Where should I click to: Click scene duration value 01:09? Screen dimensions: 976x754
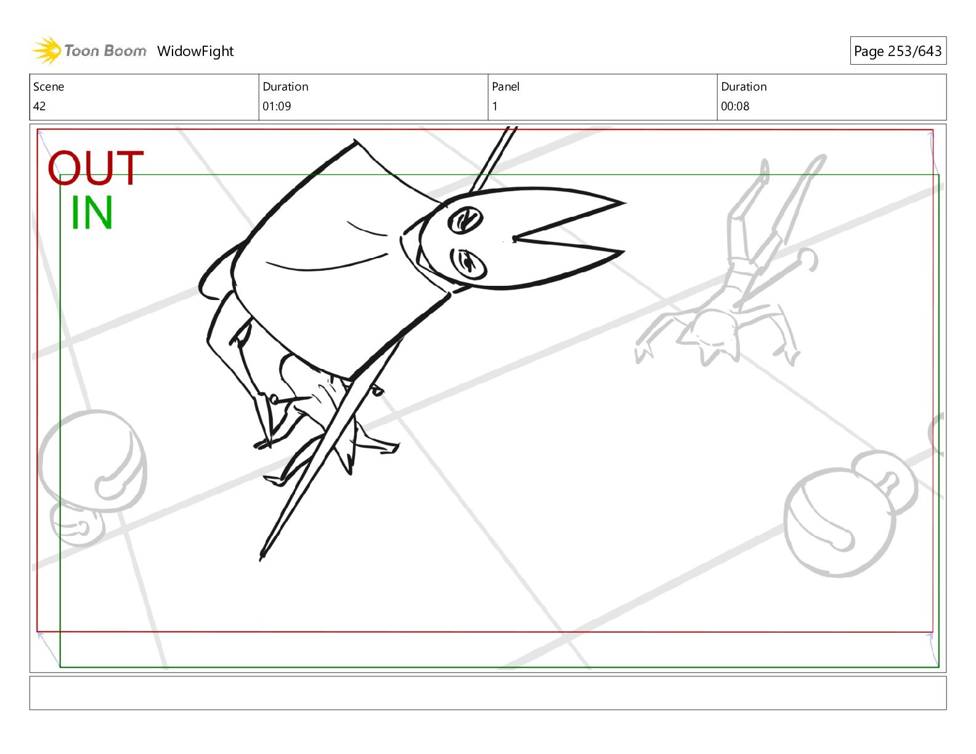click(x=277, y=106)
